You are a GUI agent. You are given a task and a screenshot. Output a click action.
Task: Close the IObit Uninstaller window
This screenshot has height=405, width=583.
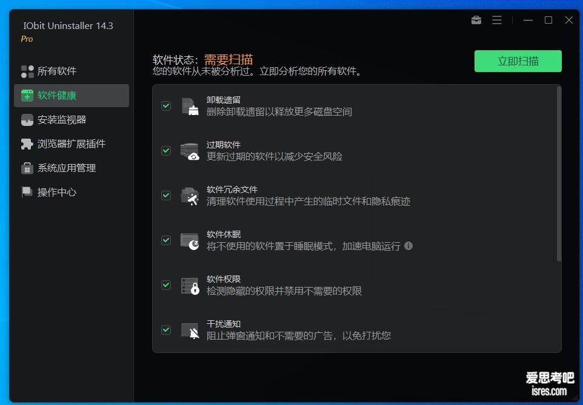(x=569, y=20)
